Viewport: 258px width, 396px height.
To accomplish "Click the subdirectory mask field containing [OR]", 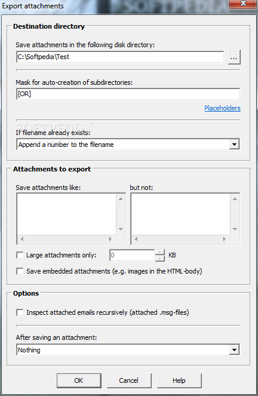I will coord(128,94).
